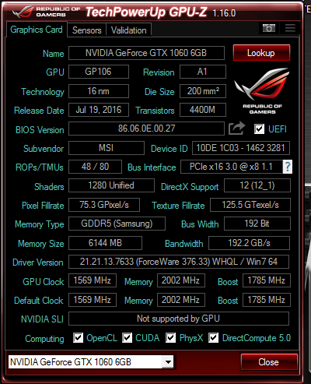Screen dimensions: 311x384
Task: Toggle the UEFI checkbox
Action: tap(259, 129)
